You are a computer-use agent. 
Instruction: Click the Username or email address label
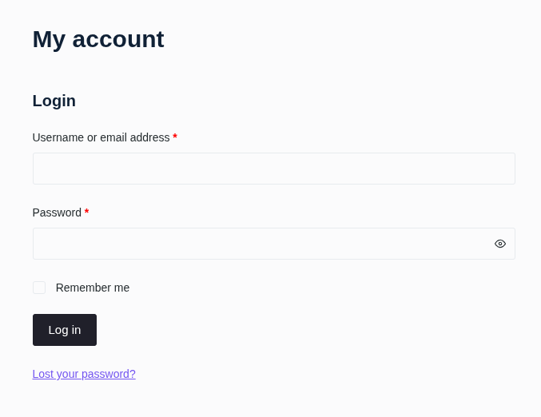[x=101, y=137]
